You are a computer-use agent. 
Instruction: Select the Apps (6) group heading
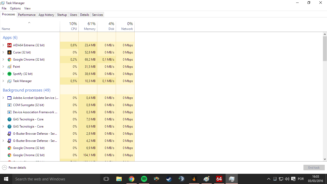pyautogui.click(x=10, y=38)
